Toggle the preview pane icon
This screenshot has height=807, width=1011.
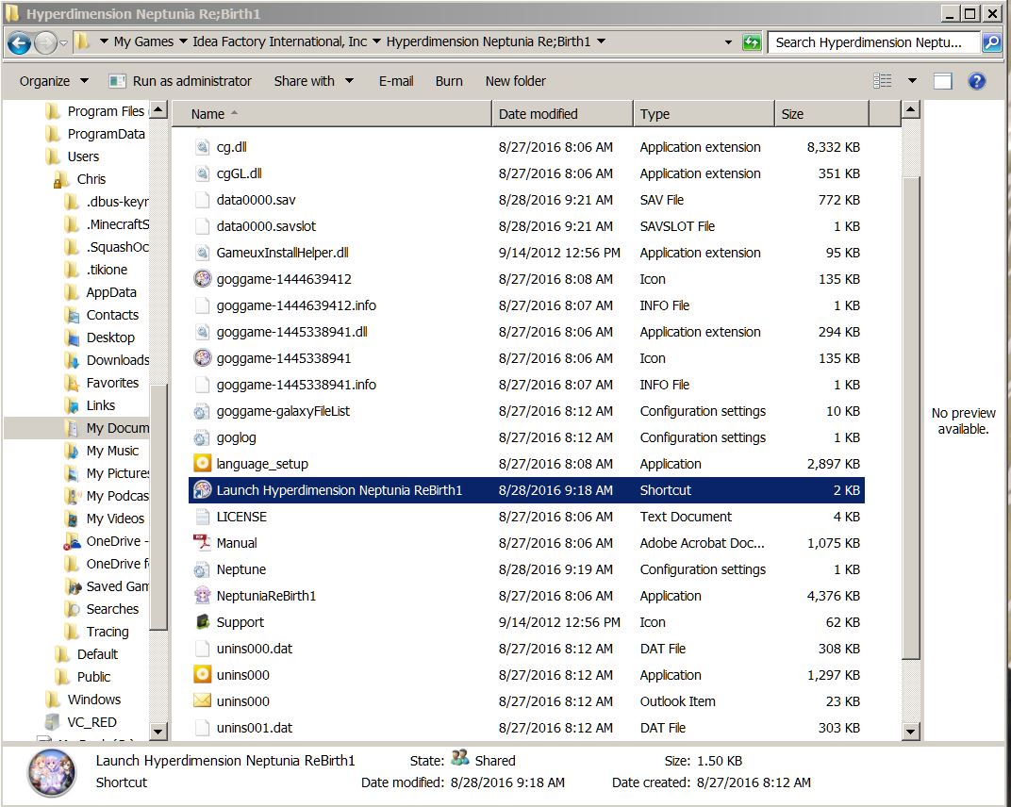[x=943, y=80]
